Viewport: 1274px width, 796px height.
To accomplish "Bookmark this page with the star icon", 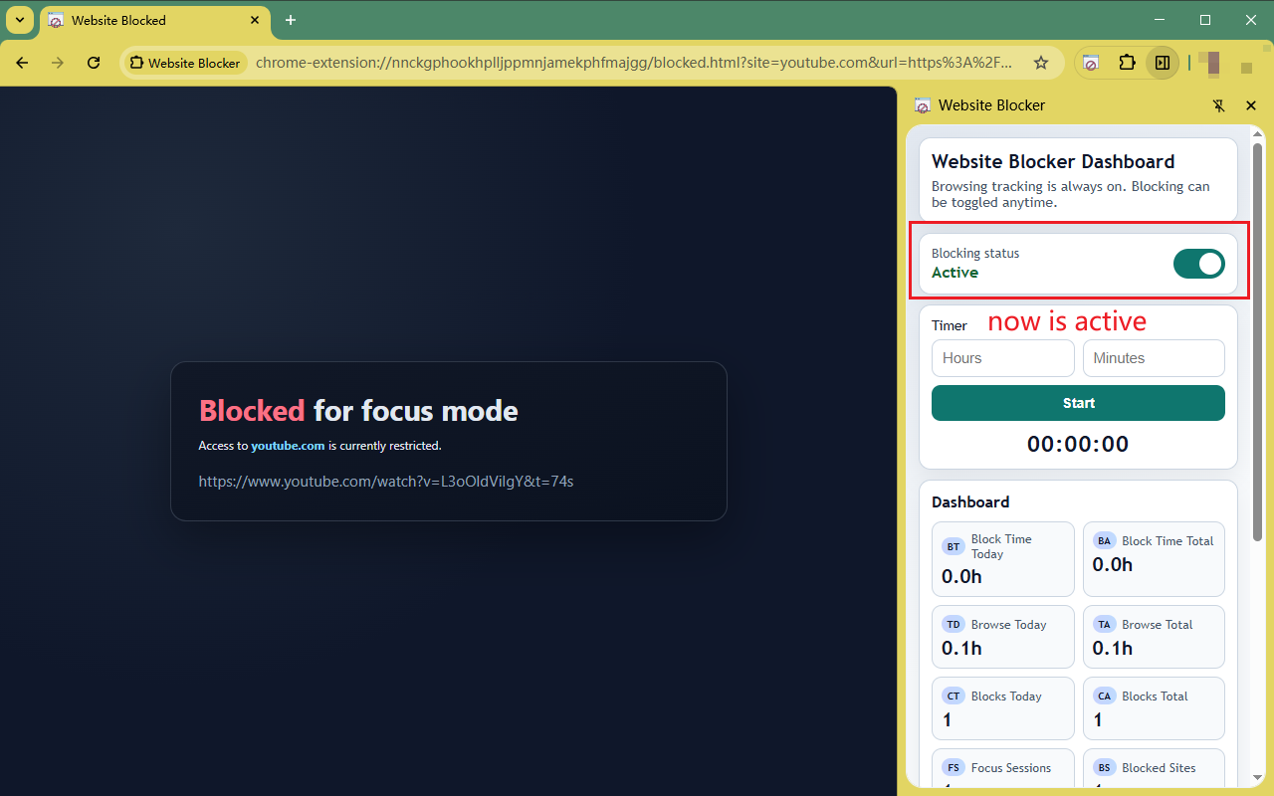I will tap(1041, 63).
